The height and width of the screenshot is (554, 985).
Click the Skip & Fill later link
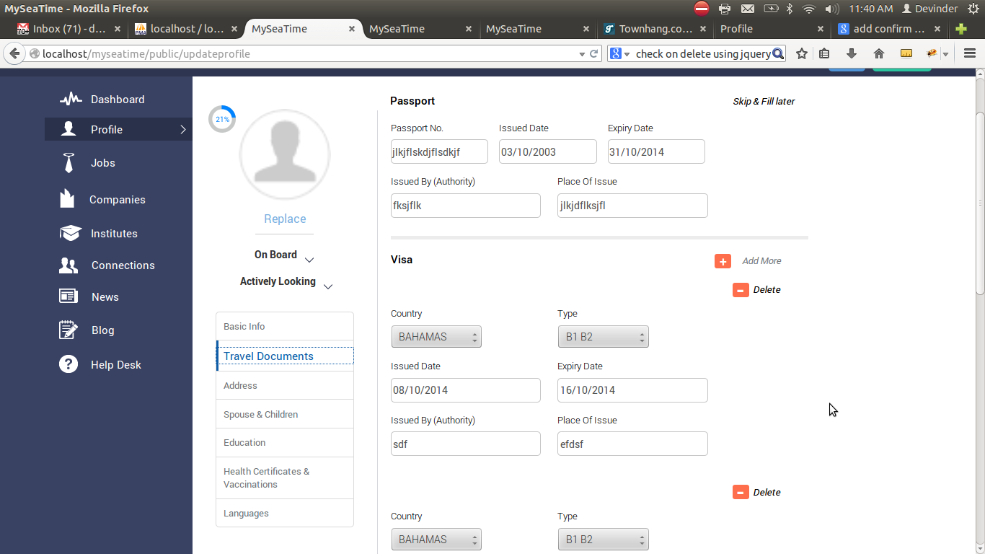(764, 102)
